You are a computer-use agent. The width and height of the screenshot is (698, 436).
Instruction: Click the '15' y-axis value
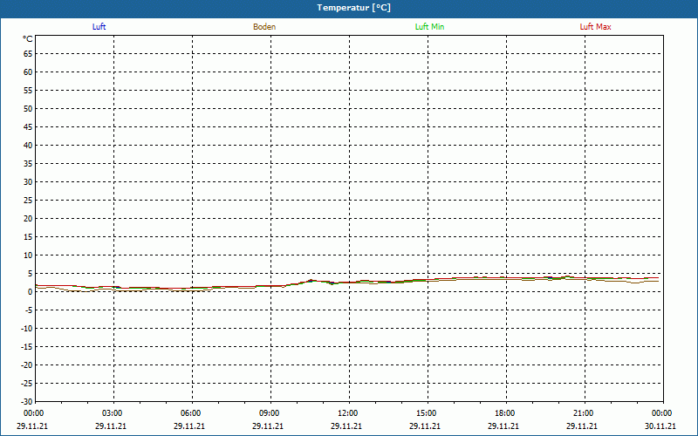point(28,237)
